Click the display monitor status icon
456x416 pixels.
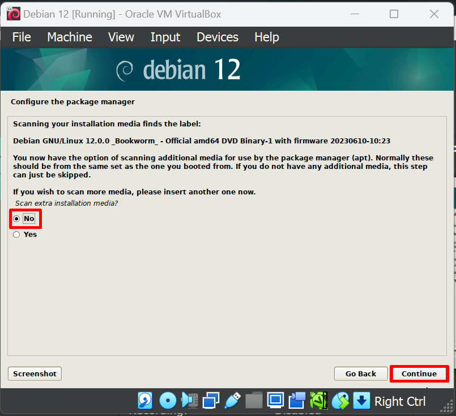pos(275,401)
